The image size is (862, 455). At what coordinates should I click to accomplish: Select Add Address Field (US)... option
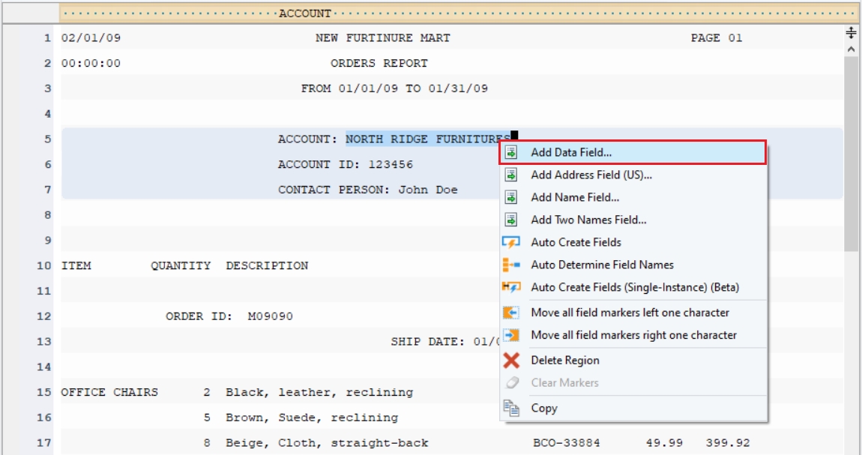pos(591,175)
